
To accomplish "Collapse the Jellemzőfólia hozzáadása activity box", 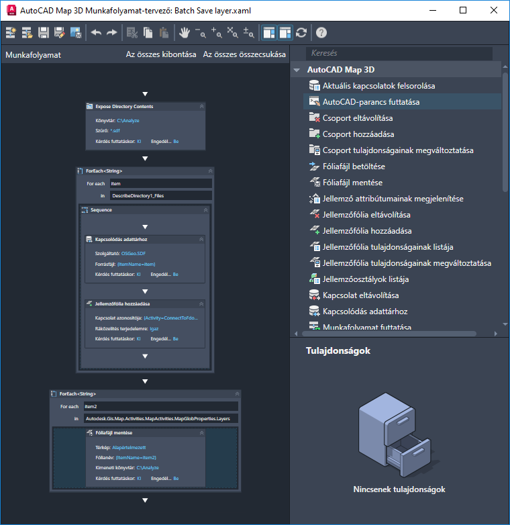I will (x=201, y=303).
